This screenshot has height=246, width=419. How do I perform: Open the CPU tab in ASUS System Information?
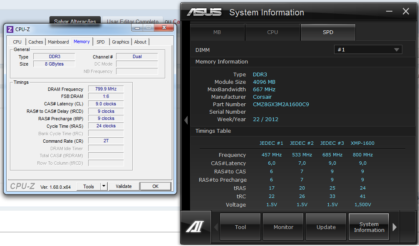coord(273,32)
